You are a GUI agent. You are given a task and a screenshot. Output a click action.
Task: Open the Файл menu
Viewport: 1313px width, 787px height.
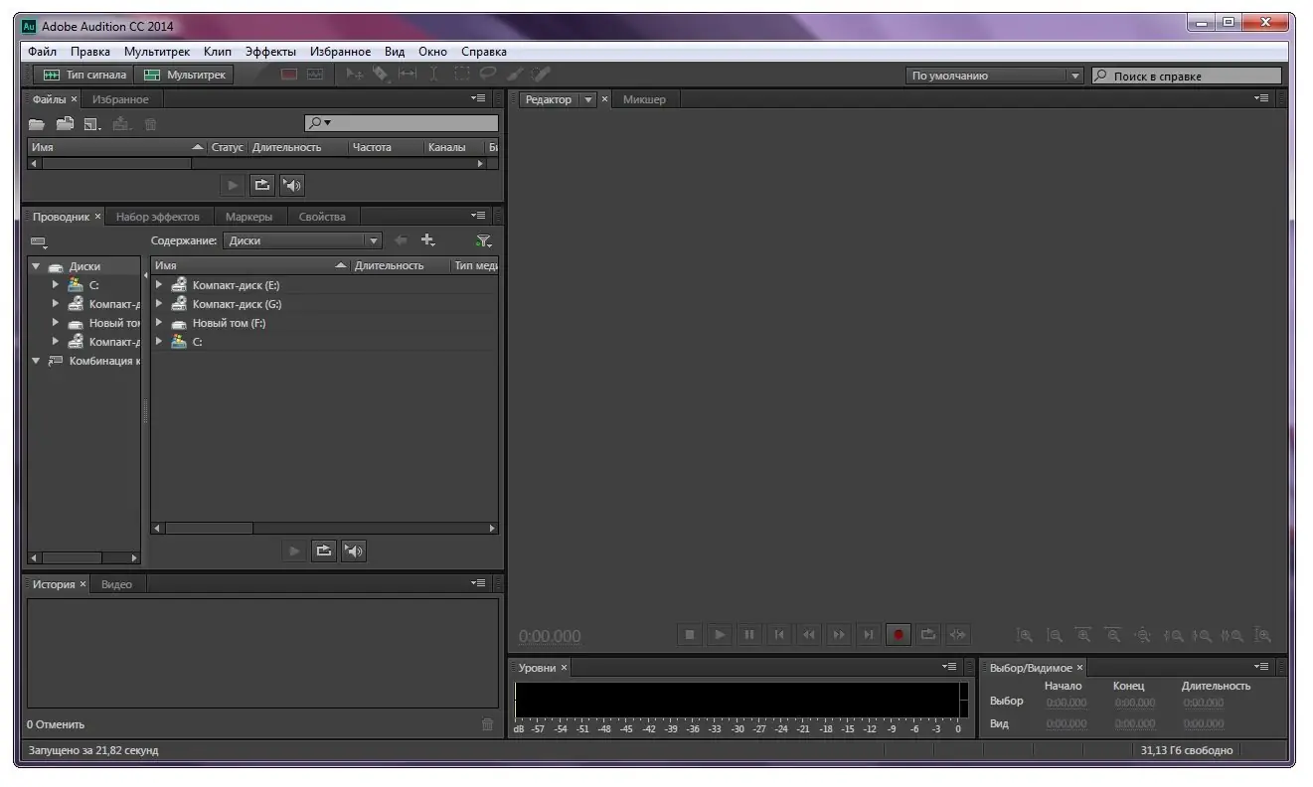(43, 52)
